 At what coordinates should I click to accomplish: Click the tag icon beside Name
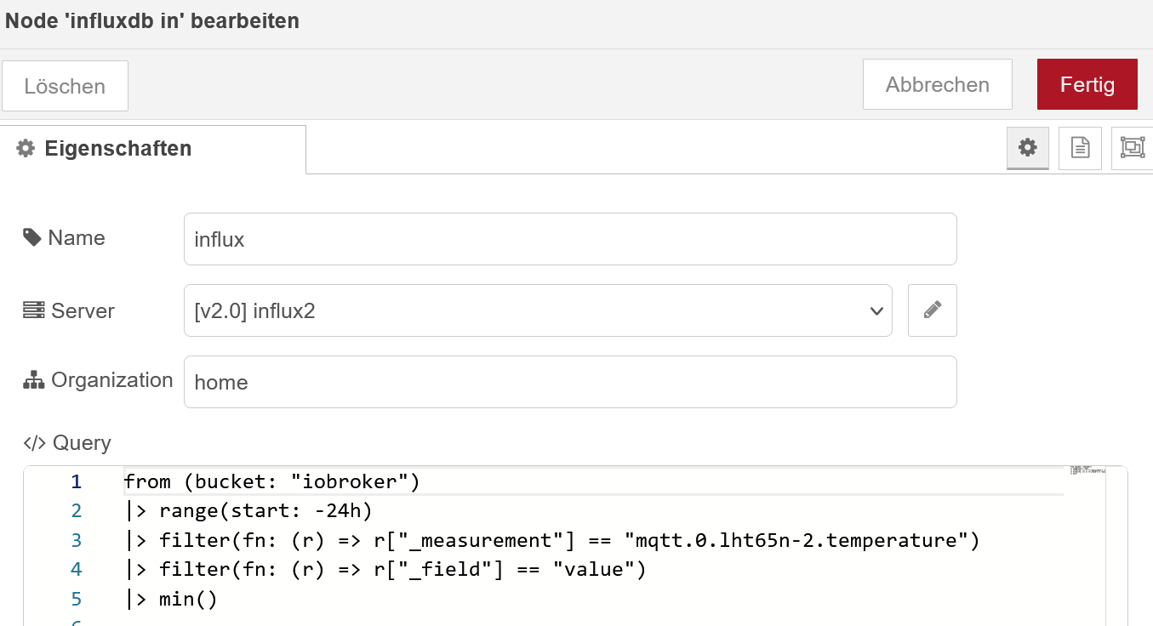click(32, 238)
